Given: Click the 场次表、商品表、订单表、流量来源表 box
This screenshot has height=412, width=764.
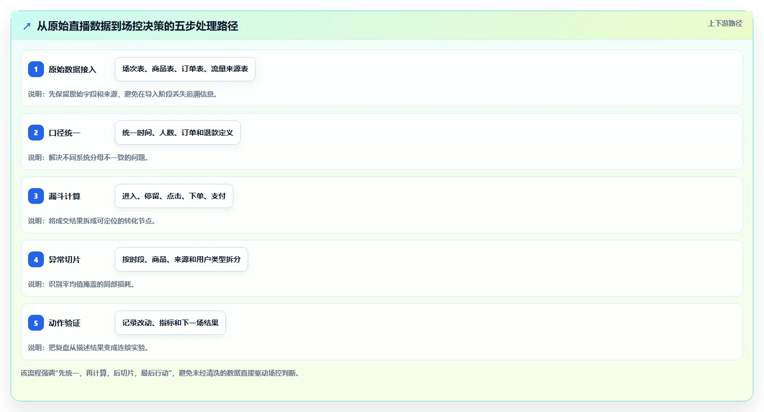Looking at the screenshot, I should (185, 69).
